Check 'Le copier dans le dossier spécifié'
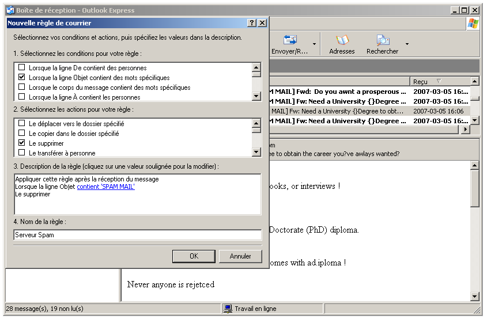The height and width of the screenshot is (319, 487). (x=22, y=133)
